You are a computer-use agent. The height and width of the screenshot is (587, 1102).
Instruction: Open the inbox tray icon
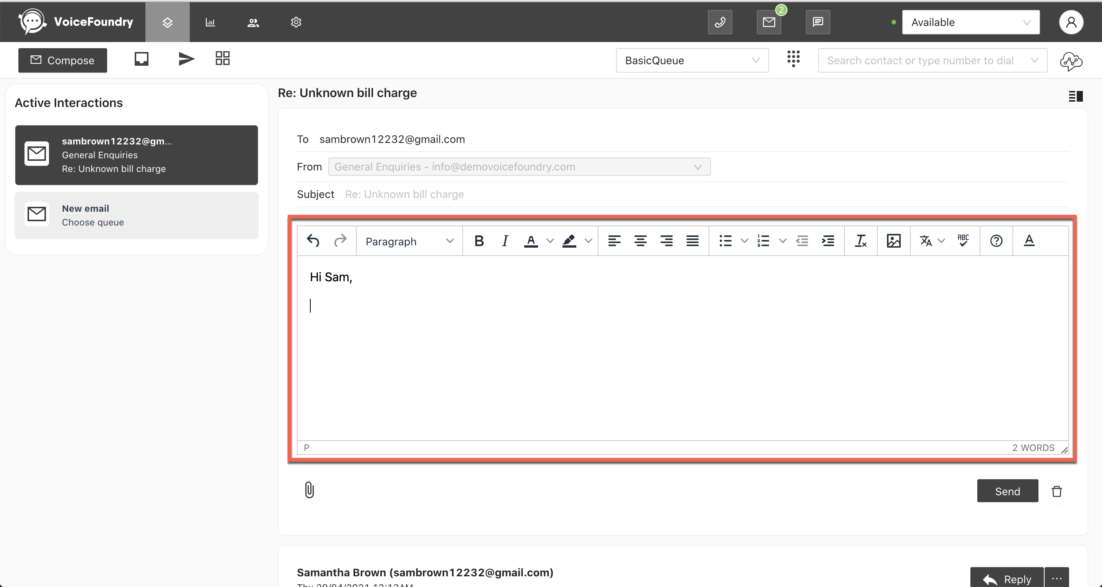(142, 58)
